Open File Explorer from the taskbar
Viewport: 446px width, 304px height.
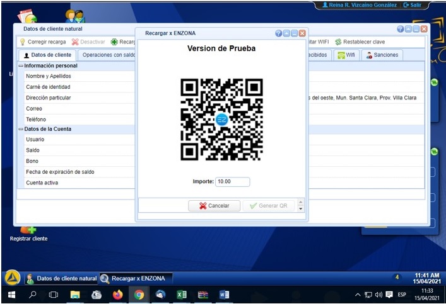(75, 295)
